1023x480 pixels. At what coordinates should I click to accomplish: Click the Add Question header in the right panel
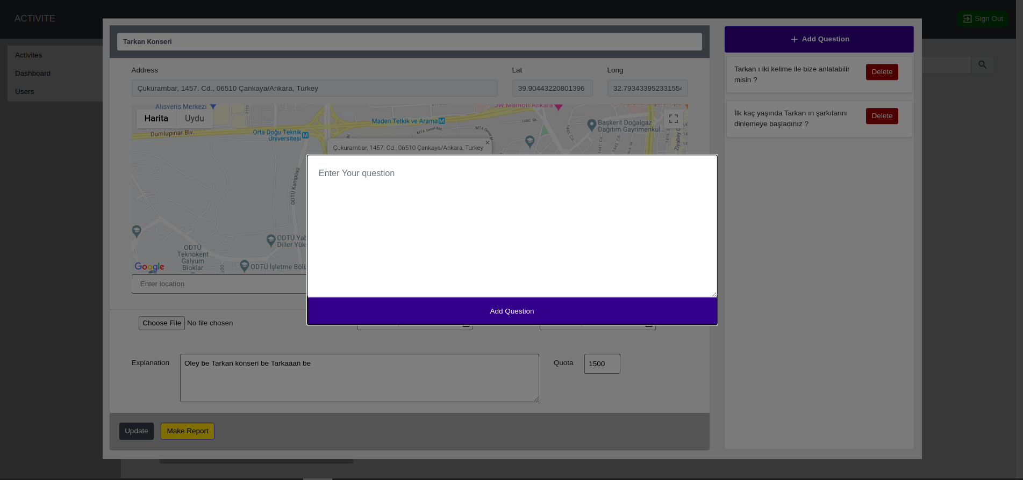point(819,39)
